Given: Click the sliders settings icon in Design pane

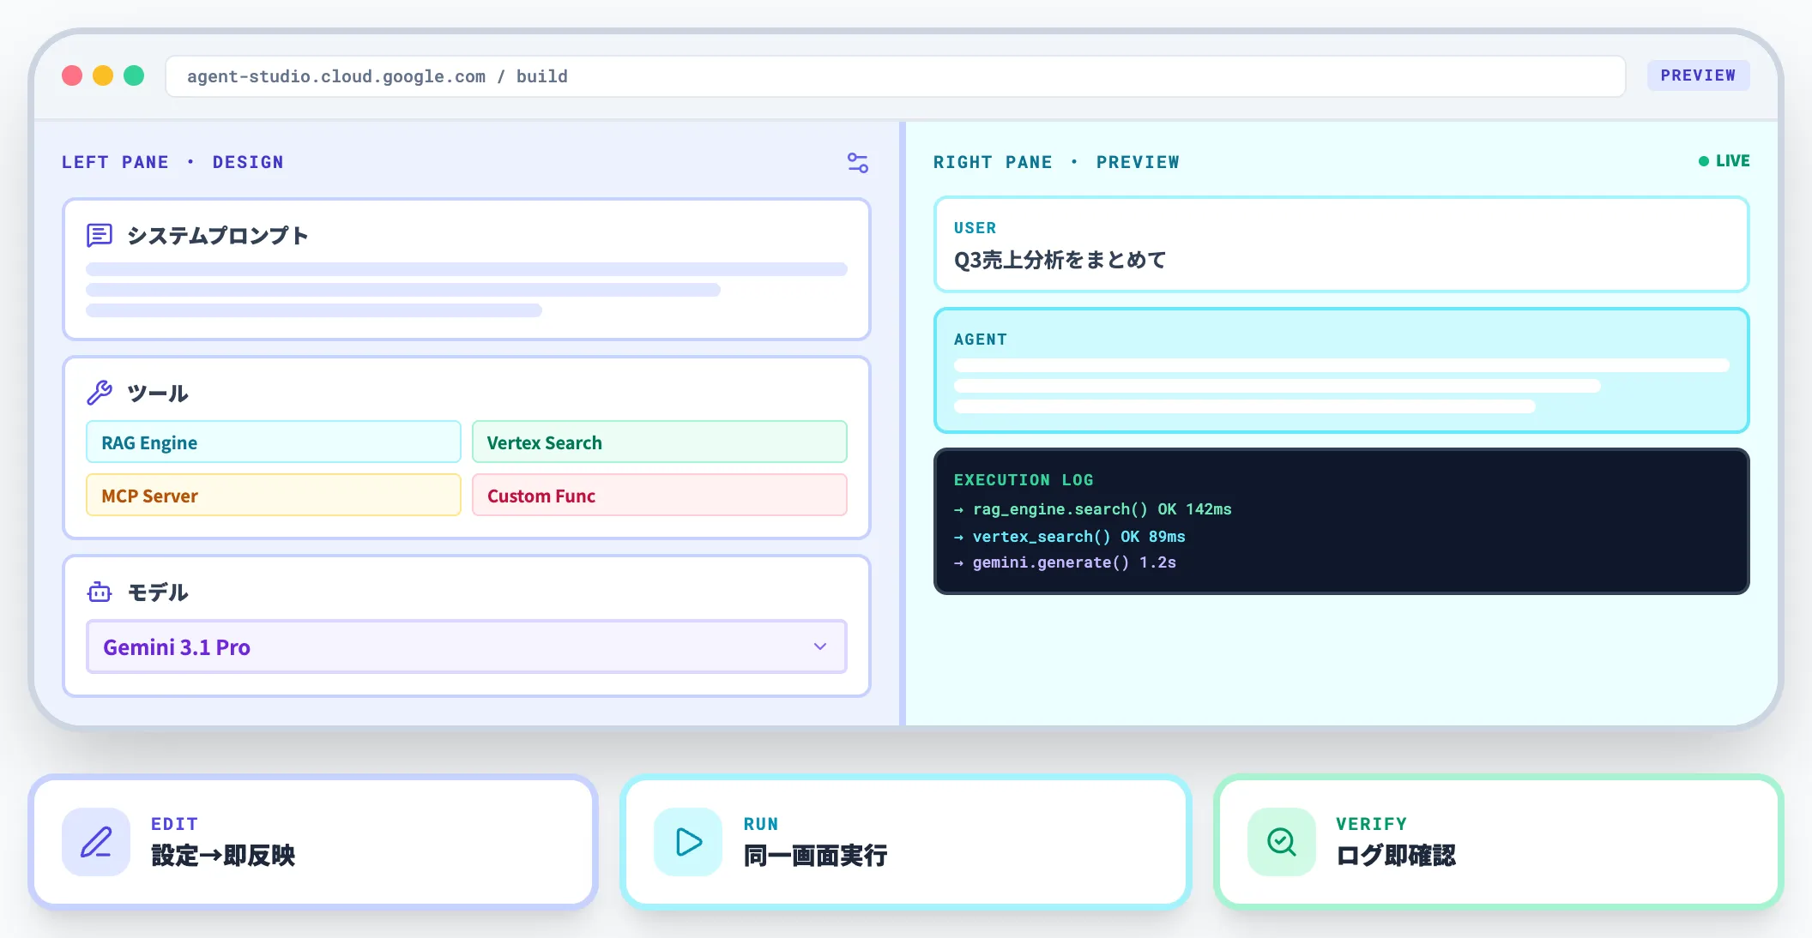Looking at the screenshot, I should tap(857, 162).
